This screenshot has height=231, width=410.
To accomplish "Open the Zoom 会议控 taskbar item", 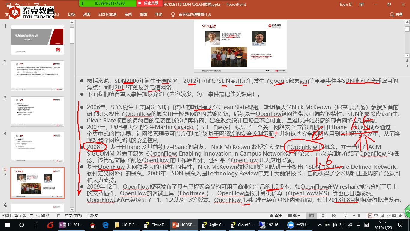I will pyautogui.click(x=299, y=225).
